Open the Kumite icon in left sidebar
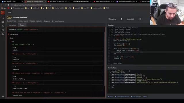 [3, 30]
